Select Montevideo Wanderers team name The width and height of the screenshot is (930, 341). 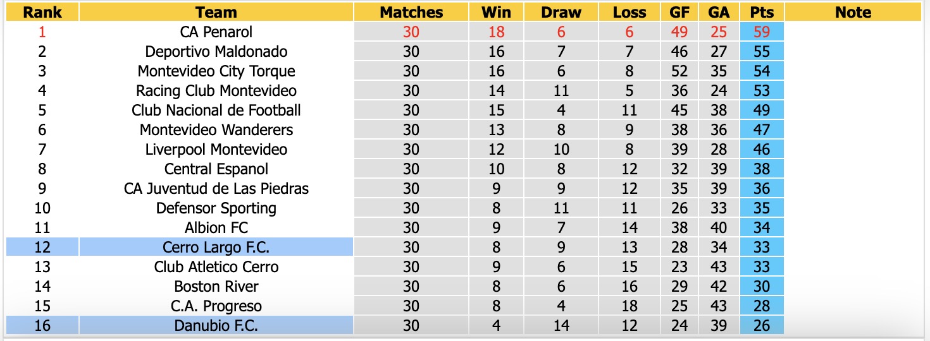pos(216,129)
